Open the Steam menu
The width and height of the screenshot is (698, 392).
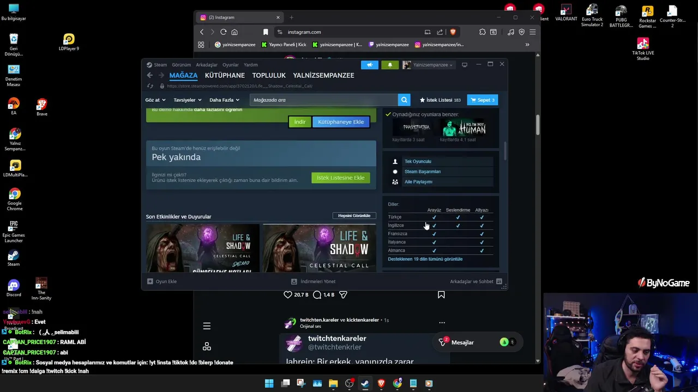tap(160, 65)
